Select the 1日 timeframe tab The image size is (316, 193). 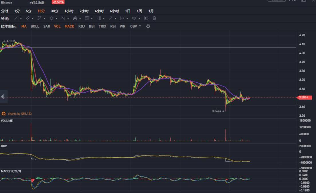128,11
